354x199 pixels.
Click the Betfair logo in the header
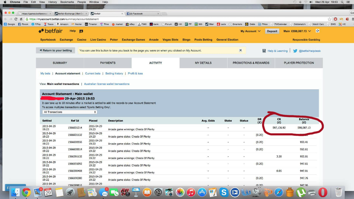pos(50,31)
